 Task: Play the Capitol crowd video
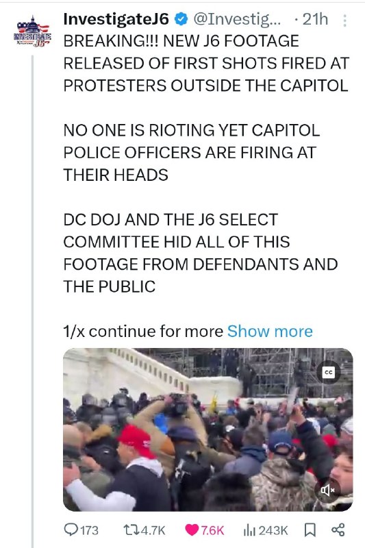tap(207, 429)
